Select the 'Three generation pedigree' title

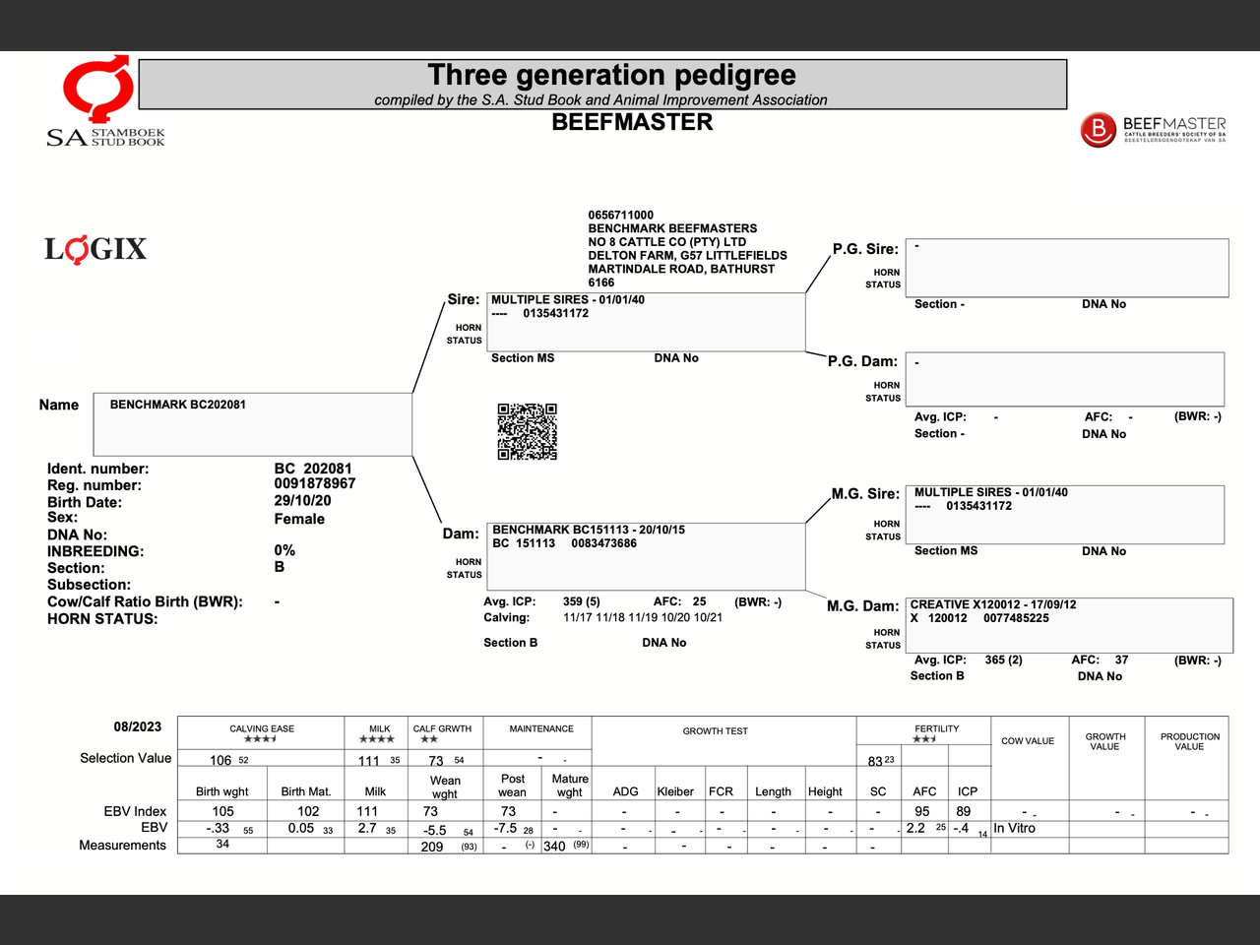[611, 75]
